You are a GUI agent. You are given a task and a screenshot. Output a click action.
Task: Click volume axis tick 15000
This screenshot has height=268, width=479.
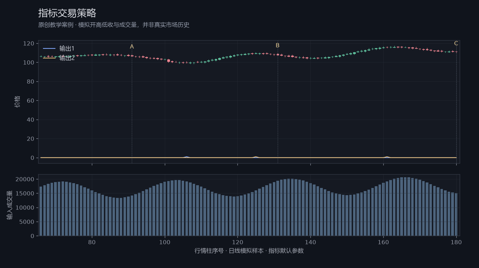click(x=25, y=193)
